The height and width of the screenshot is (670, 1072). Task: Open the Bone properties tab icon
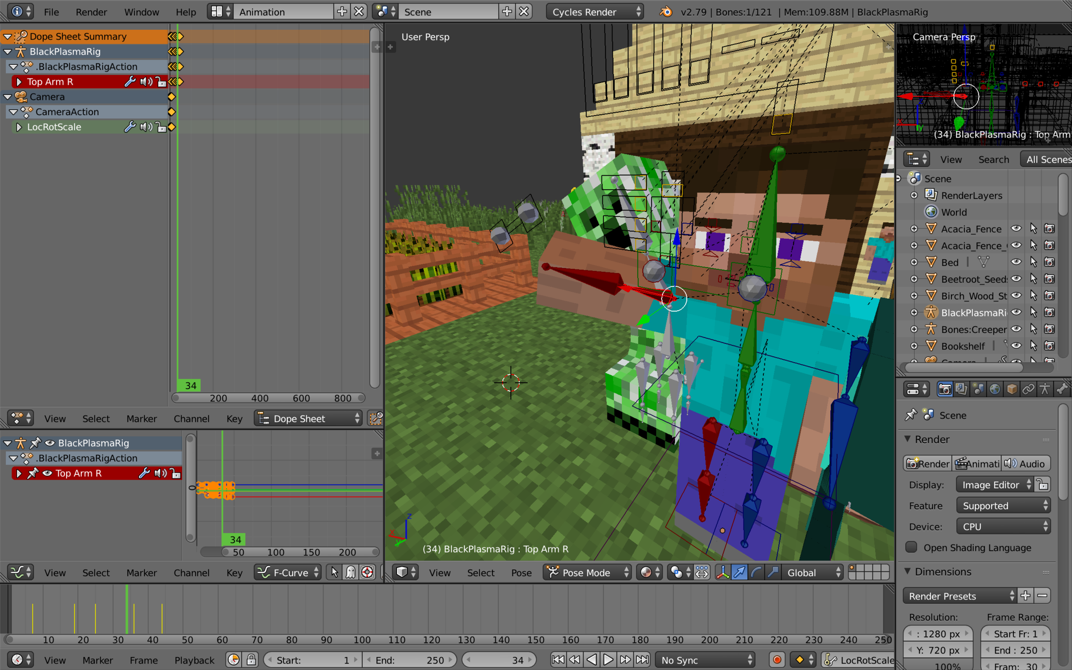point(1062,389)
